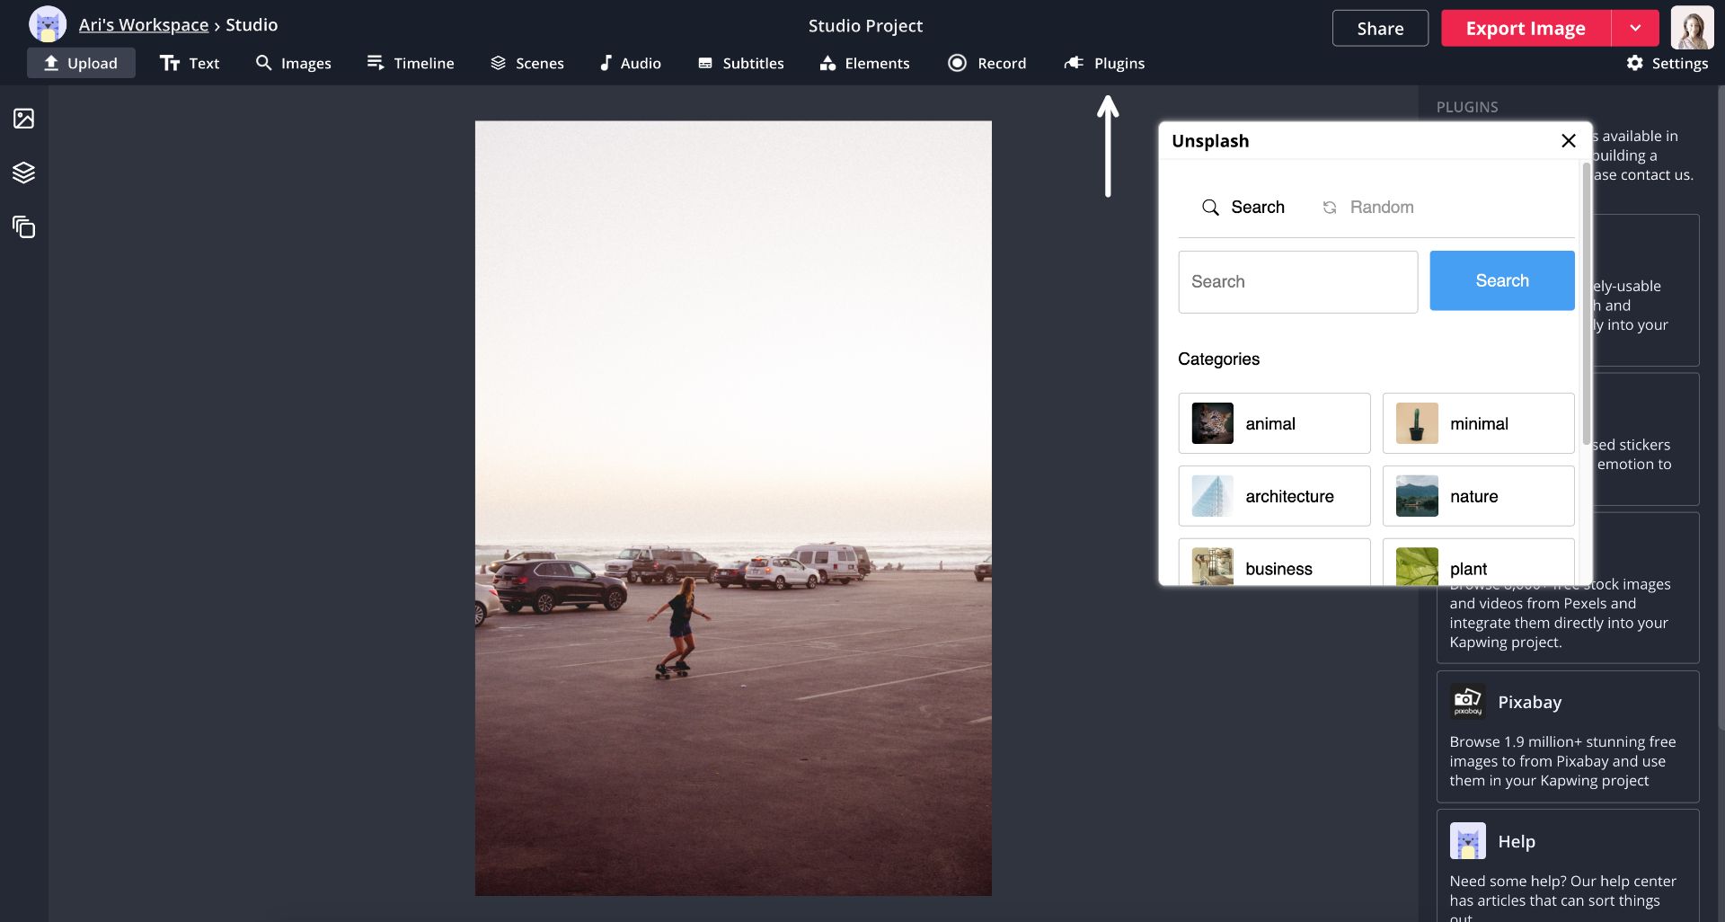Open the Elements shapes tool
Screen dimensions: 1725x922
864,63
